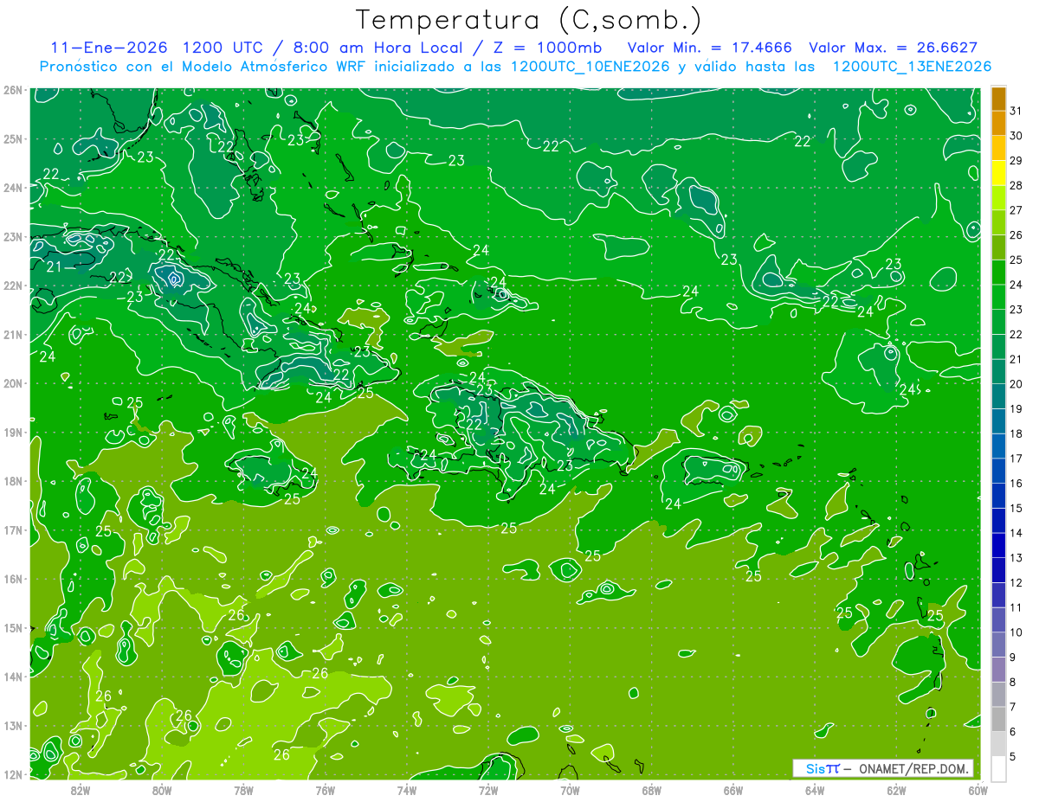This screenshot has height=802, width=1039.
Task: Click the latitude axis label '24N'
Action: click(x=11, y=188)
